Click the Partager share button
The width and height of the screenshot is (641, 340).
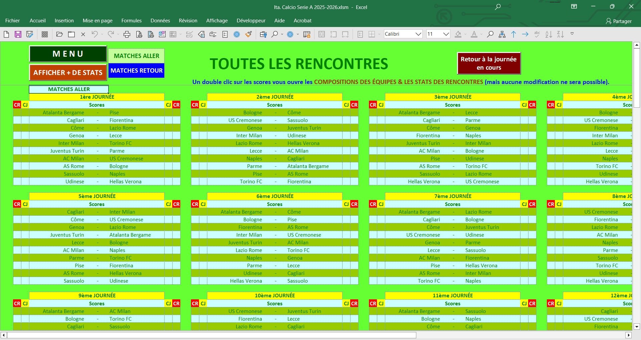619,21
